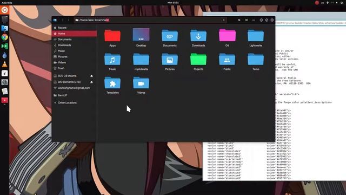The image size is (346, 195).
Task: Open WD Elements (2TB) in sidebar
Action: click(x=69, y=82)
